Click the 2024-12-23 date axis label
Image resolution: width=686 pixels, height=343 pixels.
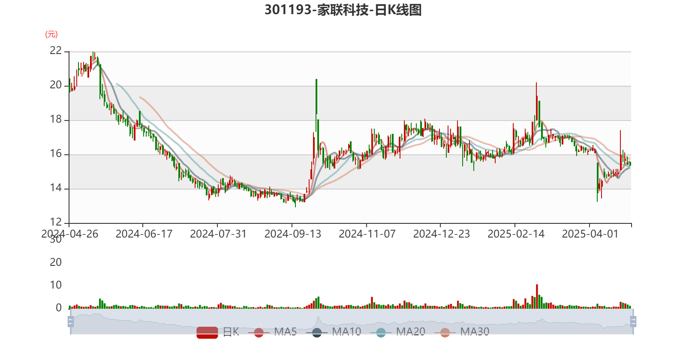(441, 234)
